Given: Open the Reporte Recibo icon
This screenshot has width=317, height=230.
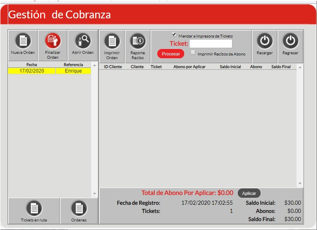Looking at the screenshot, I should tap(138, 41).
